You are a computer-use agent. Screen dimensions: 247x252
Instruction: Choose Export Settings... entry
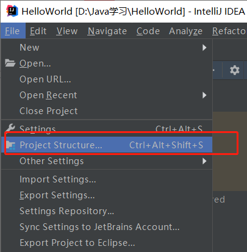point(107,195)
